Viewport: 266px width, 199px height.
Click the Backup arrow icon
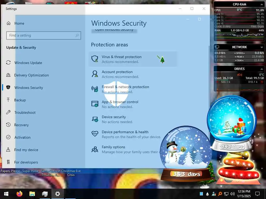pyautogui.click(x=8, y=100)
